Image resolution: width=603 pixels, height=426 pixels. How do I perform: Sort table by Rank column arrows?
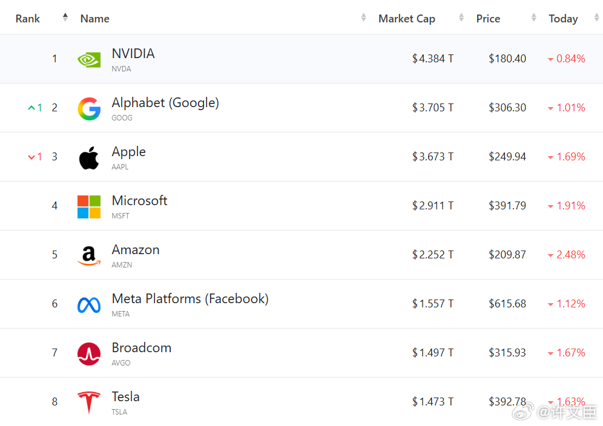coord(65,18)
